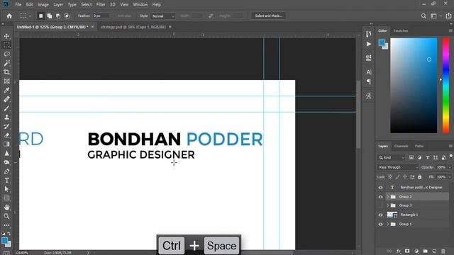Select the Eraser tool
Image resolution: width=454 pixels, height=255 pixels.
(6, 135)
